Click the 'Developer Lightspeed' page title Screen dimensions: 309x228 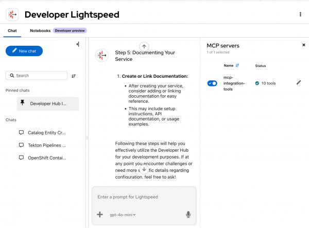(x=72, y=14)
